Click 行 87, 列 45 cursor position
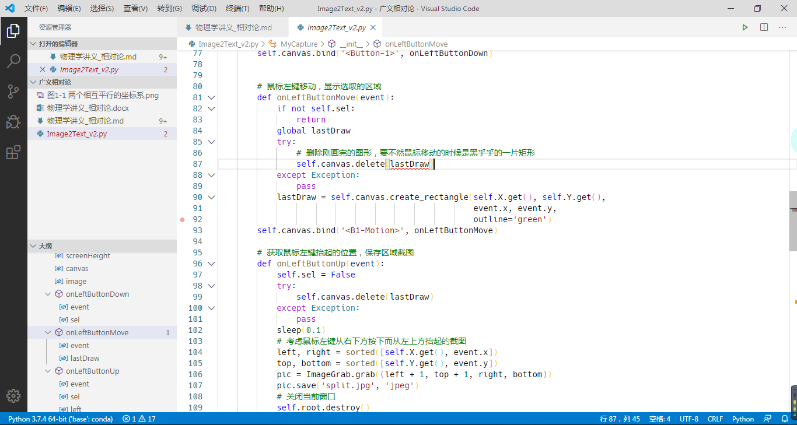This screenshot has height=425, width=797. click(620, 419)
